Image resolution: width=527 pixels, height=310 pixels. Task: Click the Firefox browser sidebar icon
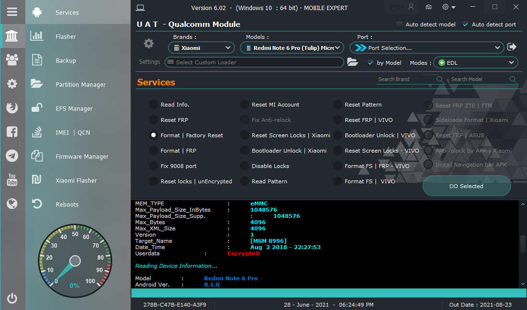(12, 107)
